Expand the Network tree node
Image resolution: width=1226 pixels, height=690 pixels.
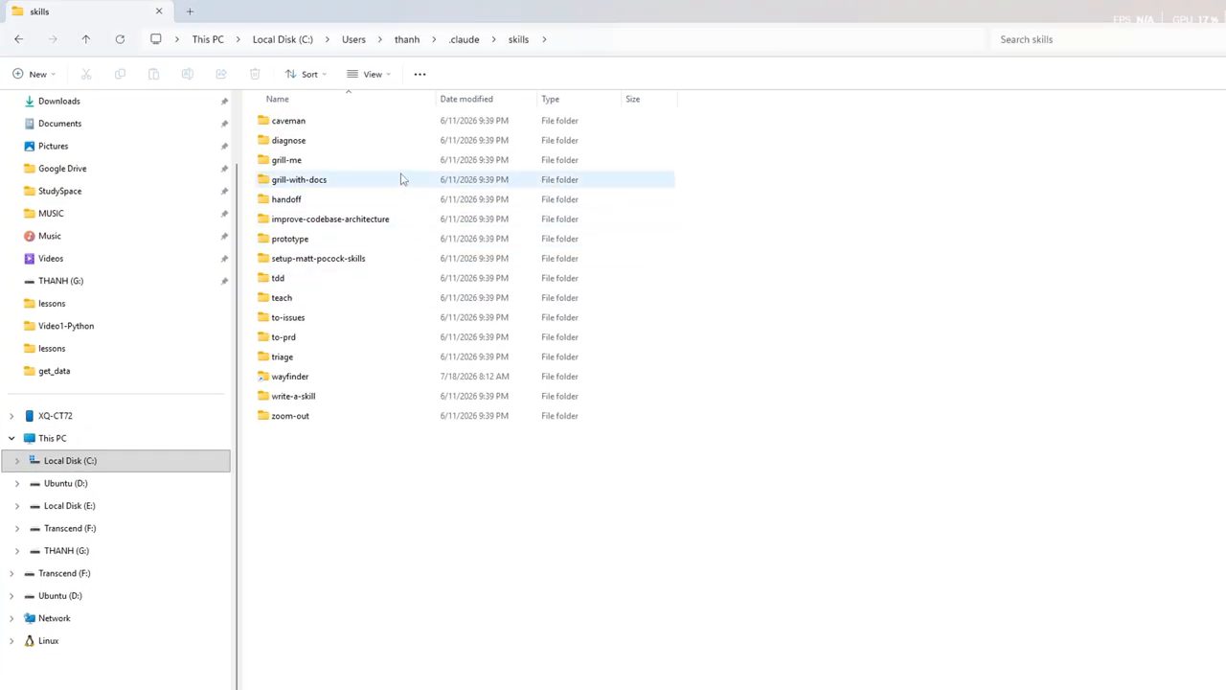point(11,618)
